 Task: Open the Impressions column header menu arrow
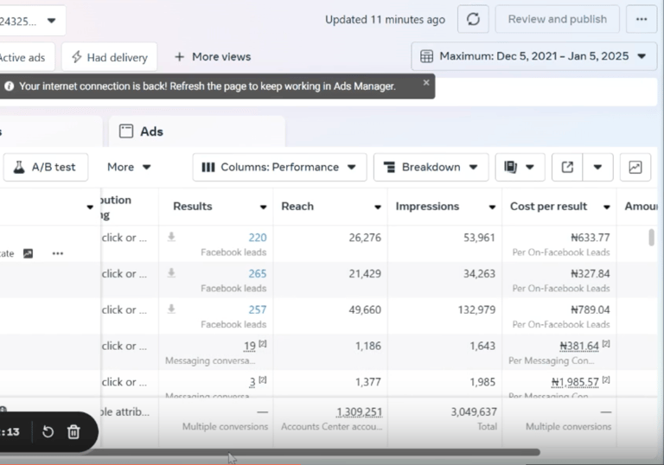[x=492, y=207]
